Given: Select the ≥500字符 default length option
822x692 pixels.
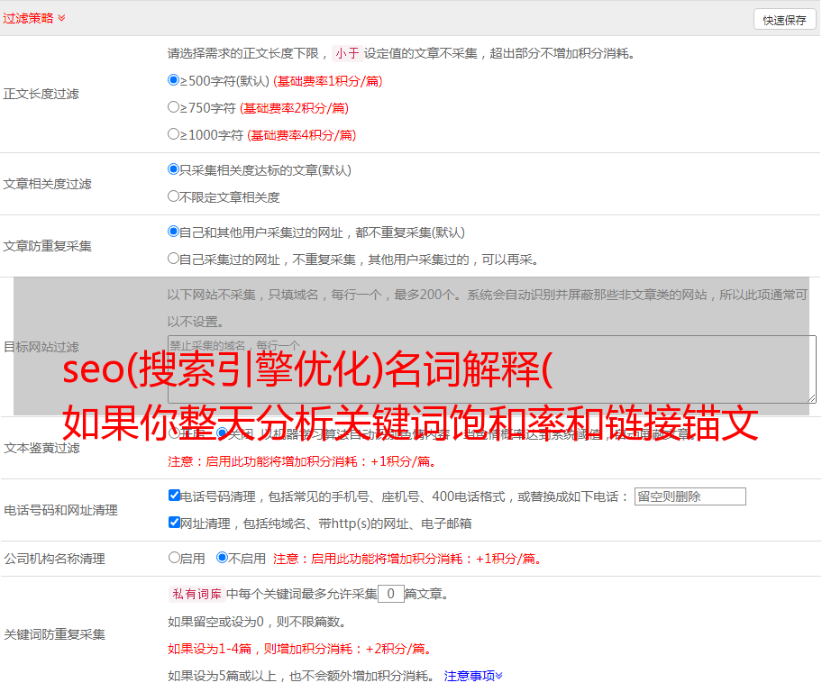Looking at the screenshot, I should click(x=174, y=80).
